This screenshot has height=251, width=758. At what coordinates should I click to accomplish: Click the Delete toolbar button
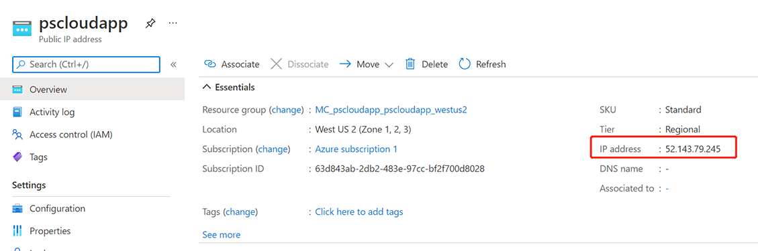tap(426, 64)
